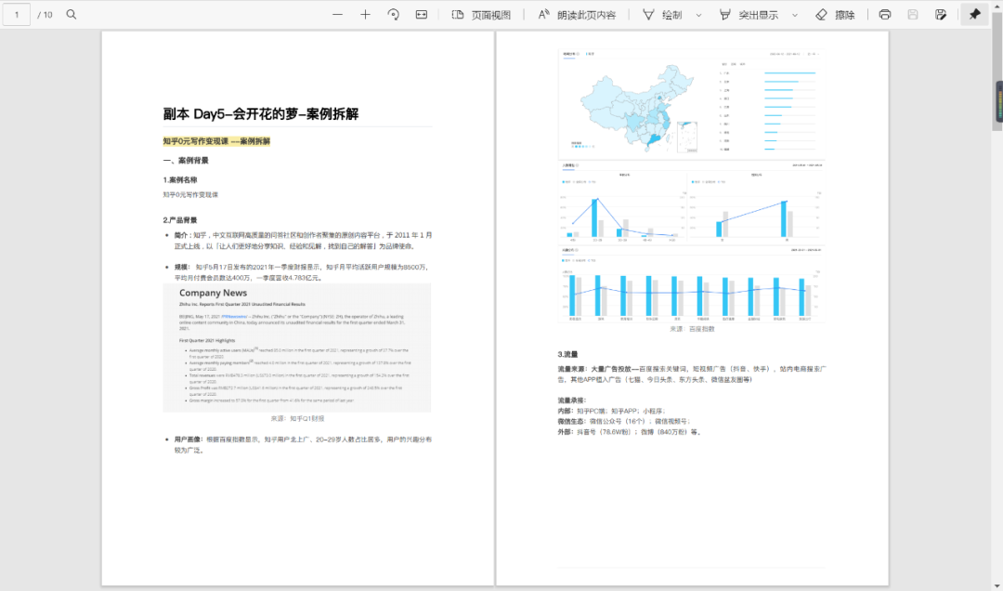This screenshot has height=591, width=1003.
Task: Expand the 突出显示 highlight color dropdown
Action: (795, 15)
